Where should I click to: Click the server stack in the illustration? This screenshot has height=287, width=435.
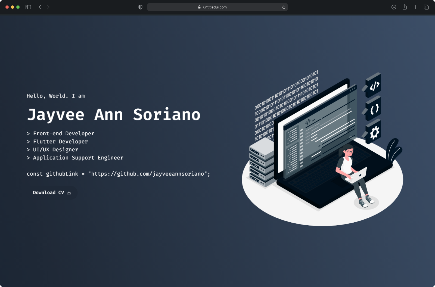(x=261, y=163)
